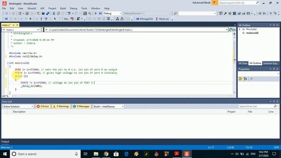
Task: Click the Continue play icon in debug toolbar
Action: tap(31, 19)
